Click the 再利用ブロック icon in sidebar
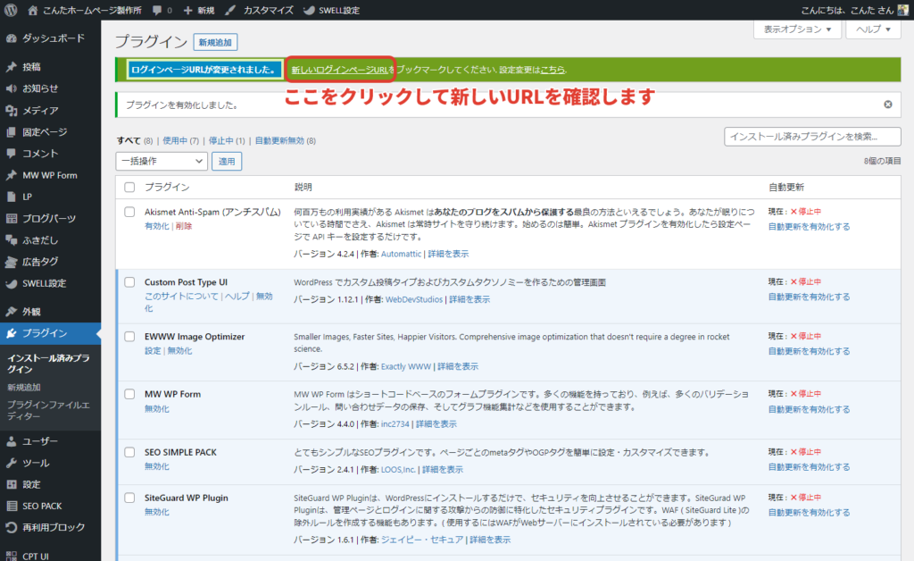Screen dimensions: 914x561 [x=11, y=528]
